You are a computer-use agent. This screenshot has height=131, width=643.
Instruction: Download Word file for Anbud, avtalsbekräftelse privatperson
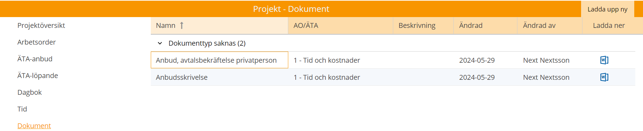pos(604,60)
